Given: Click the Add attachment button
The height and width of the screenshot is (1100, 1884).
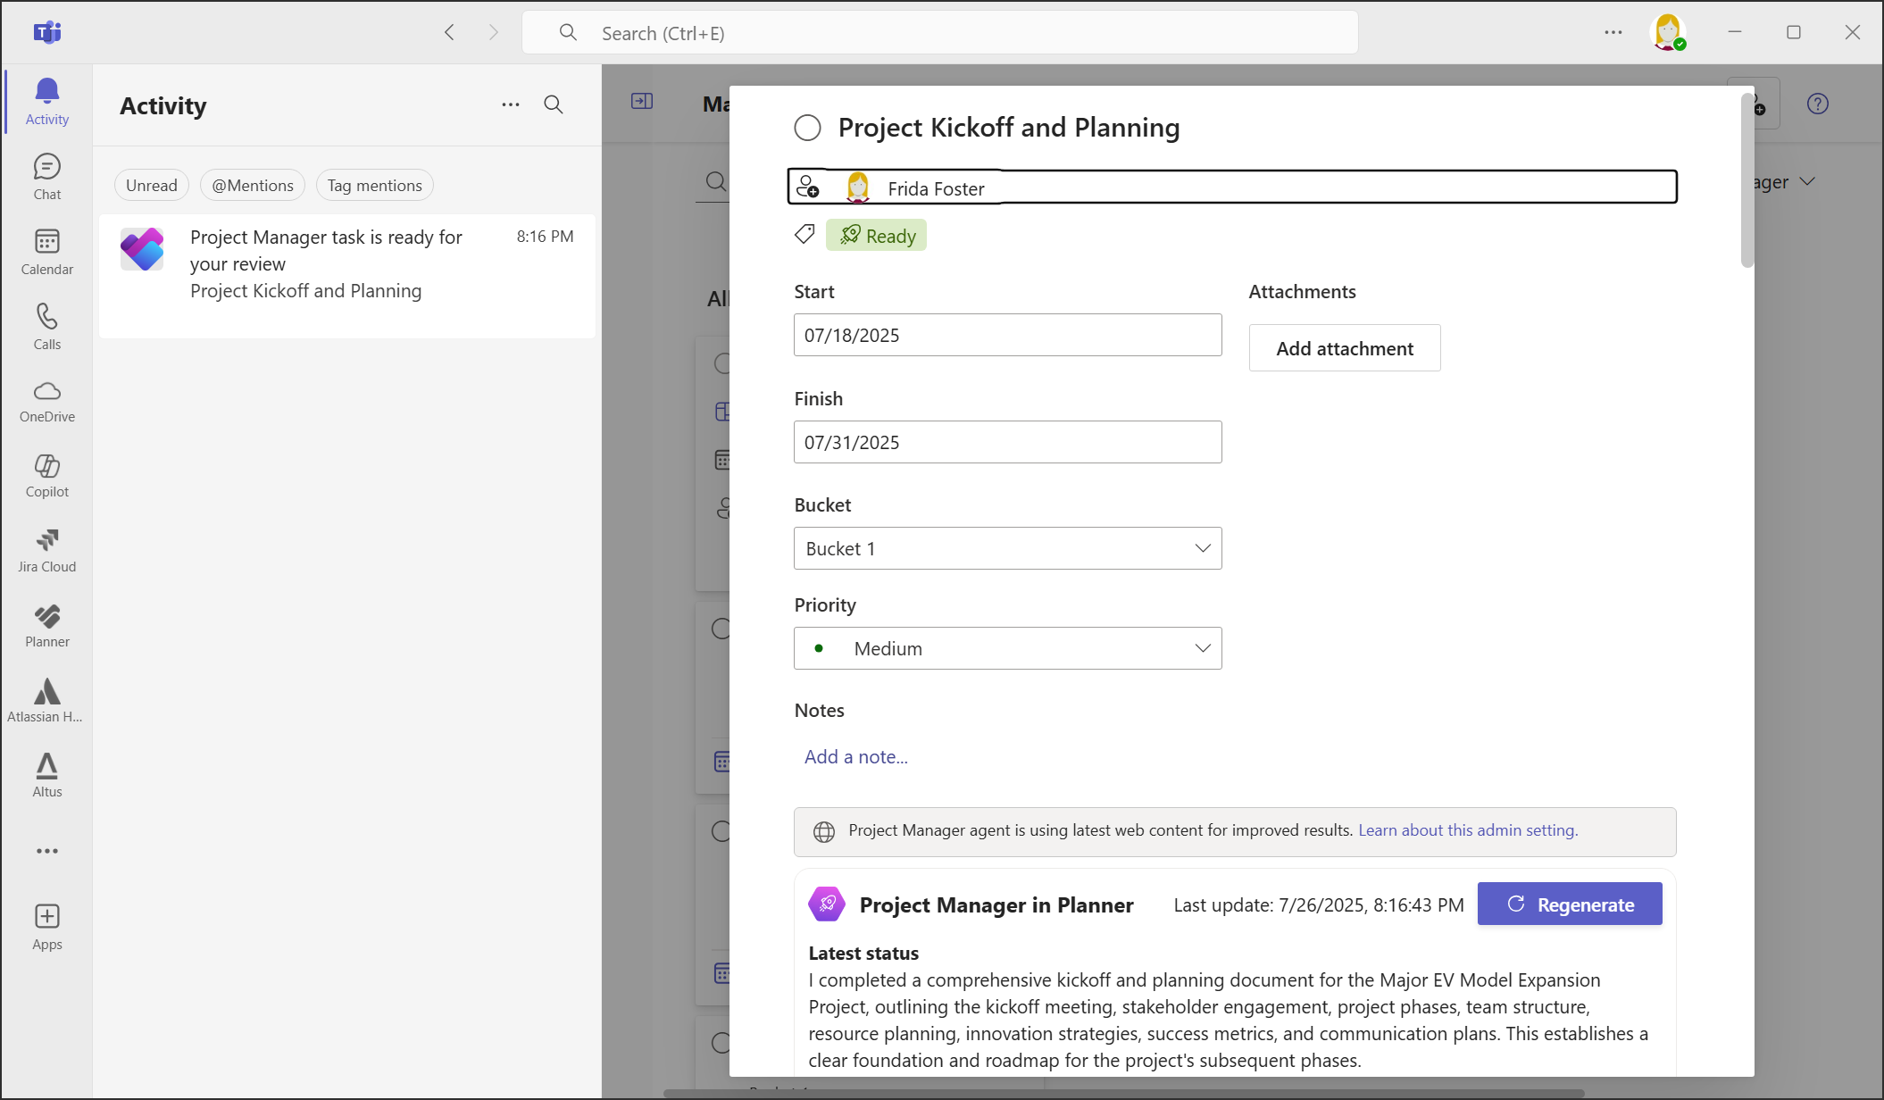Looking at the screenshot, I should pyautogui.click(x=1345, y=348).
